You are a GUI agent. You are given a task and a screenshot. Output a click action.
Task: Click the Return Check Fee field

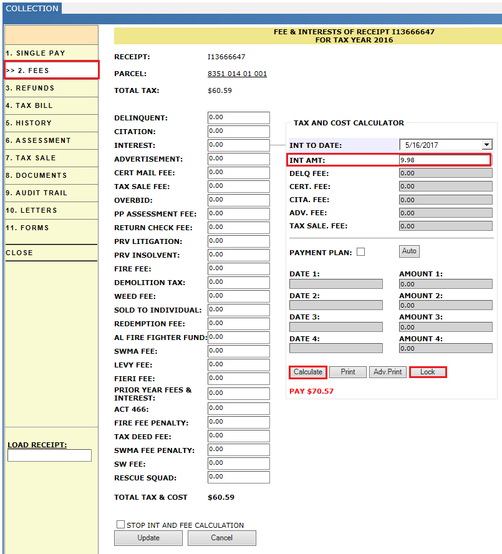(x=238, y=228)
